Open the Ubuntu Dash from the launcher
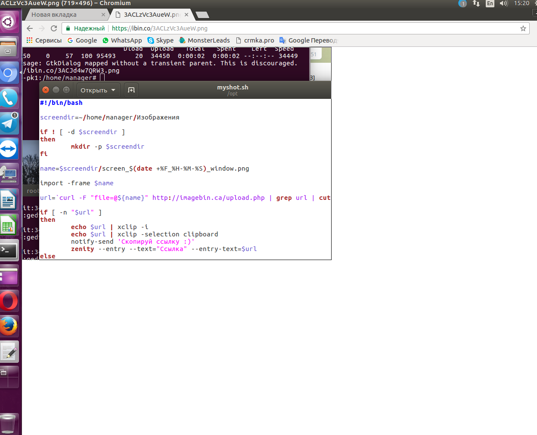Image resolution: width=537 pixels, height=435 pixels. pos(9,21)
